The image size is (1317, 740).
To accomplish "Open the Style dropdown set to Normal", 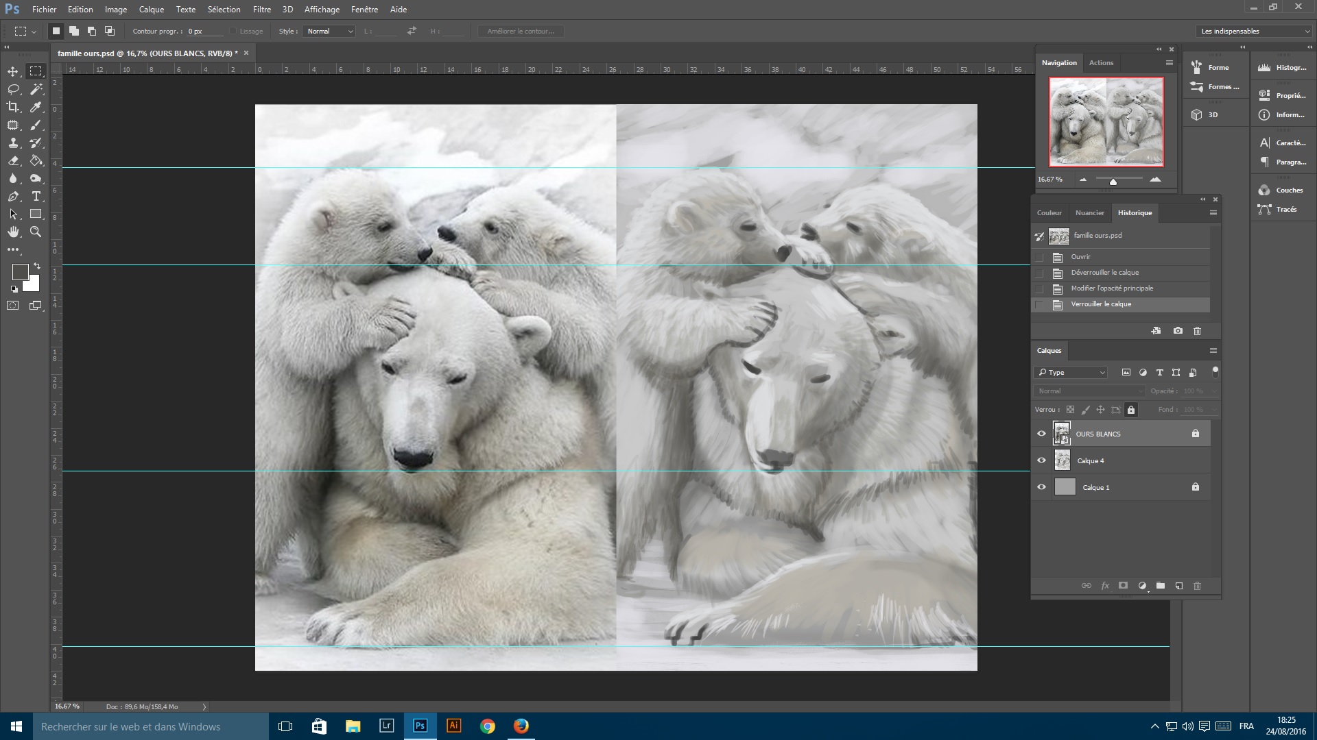I will (329, 32).
